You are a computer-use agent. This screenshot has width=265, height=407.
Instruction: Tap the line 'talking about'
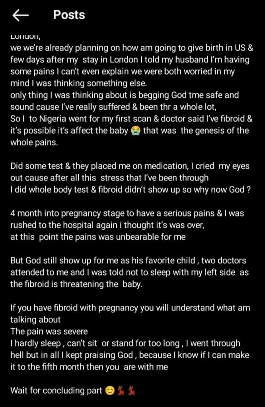pos(35,320)
